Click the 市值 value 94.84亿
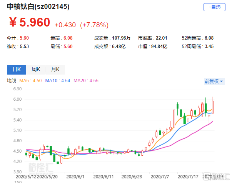Viewport: 232px width, 183px height. pos(159,47)
